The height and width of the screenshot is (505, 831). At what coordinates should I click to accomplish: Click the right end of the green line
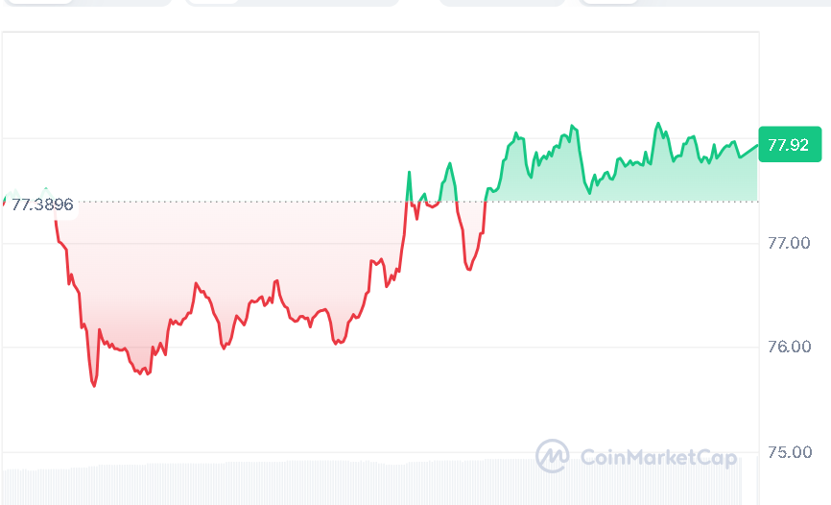(756, 145)
